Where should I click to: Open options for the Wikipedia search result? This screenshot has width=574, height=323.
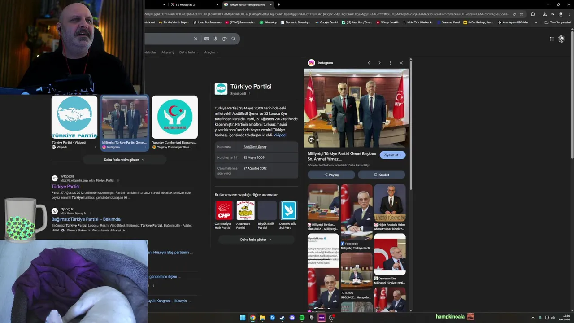(118, 180)
